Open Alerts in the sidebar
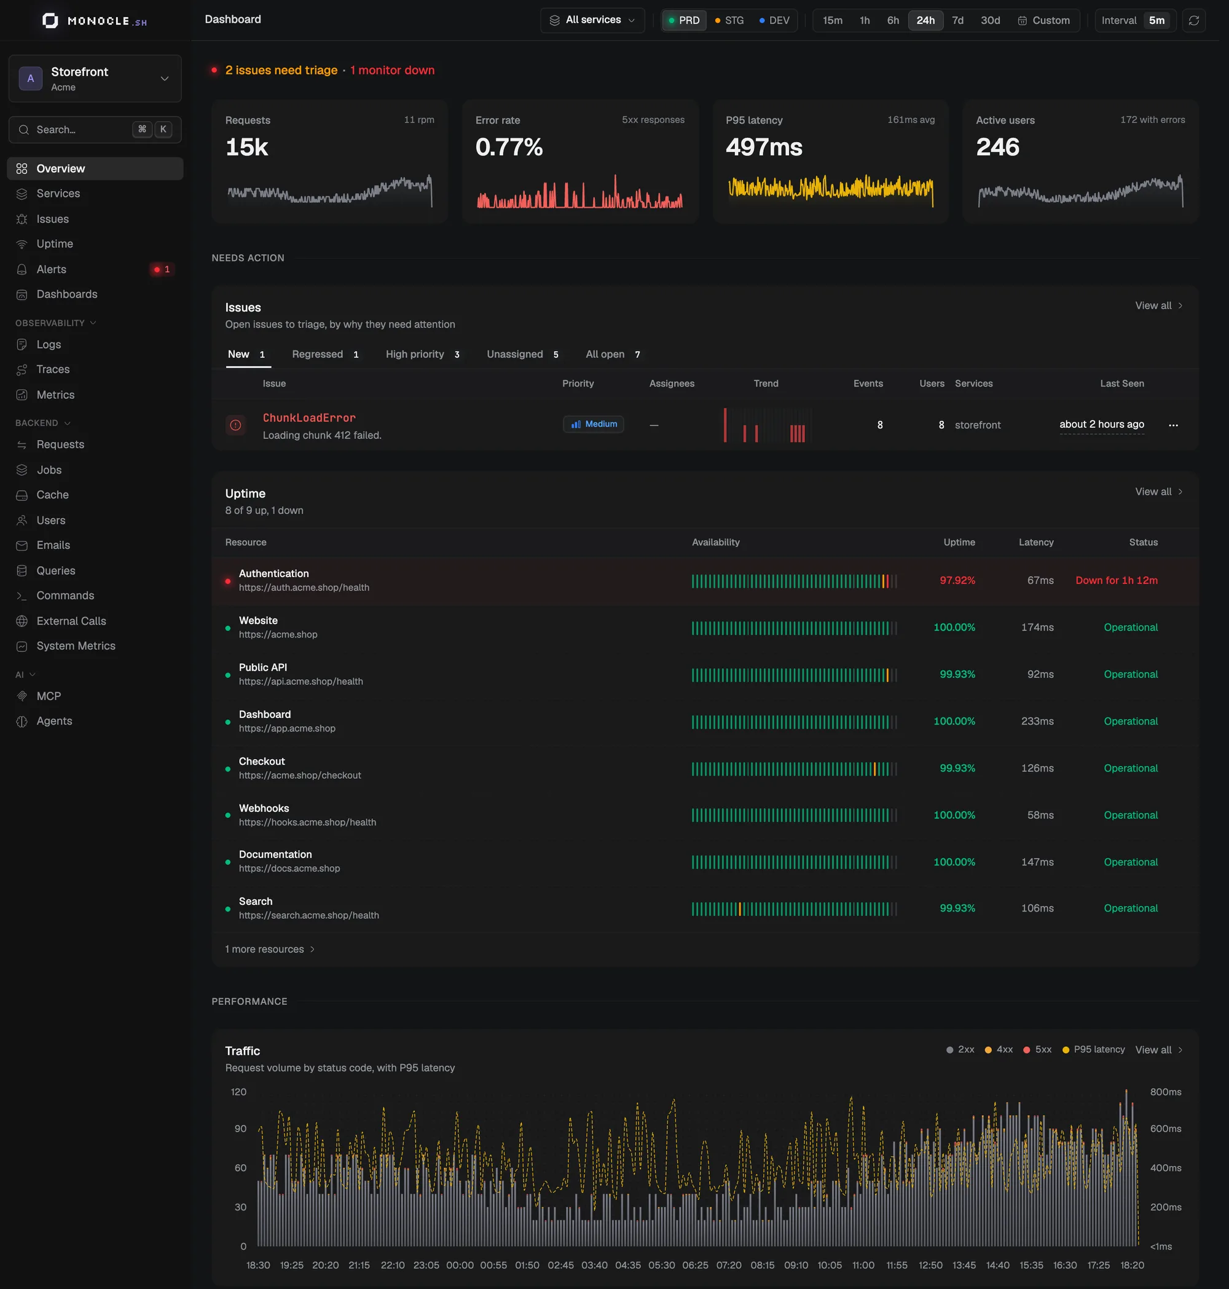The image size is (1229, 1289). (95, 269)
